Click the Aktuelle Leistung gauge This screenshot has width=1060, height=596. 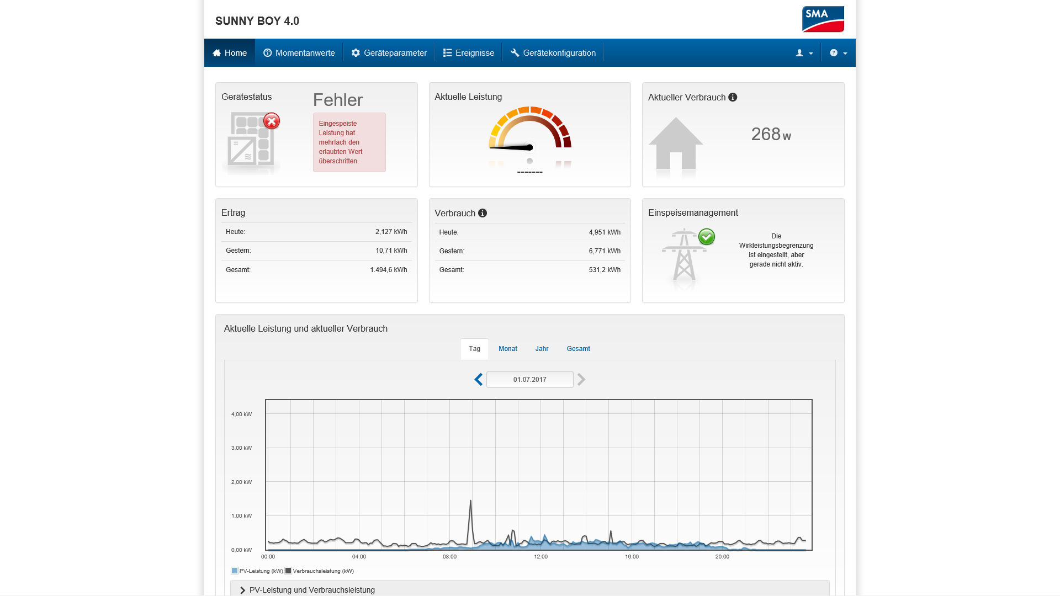click(x=530, y=139)
